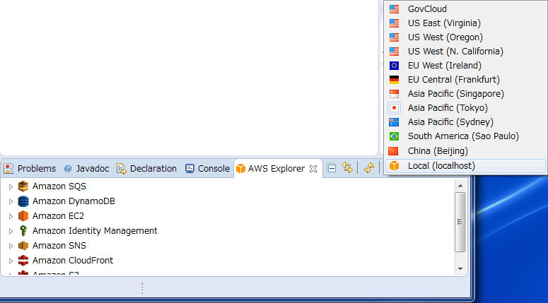
Task: Select the Amazon CloudFront label
Action: 73,261
